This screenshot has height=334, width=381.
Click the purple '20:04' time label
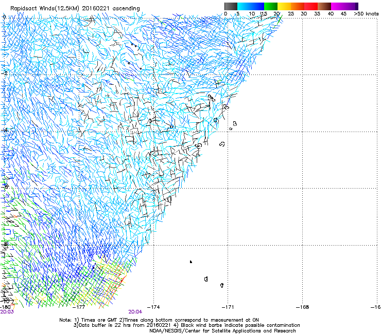[x=135, y=312]
